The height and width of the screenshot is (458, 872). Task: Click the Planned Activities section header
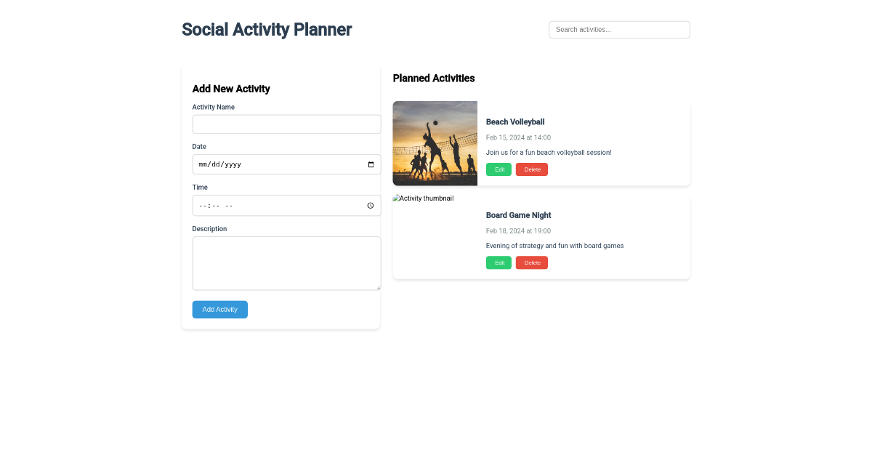[x=434, y=78]
